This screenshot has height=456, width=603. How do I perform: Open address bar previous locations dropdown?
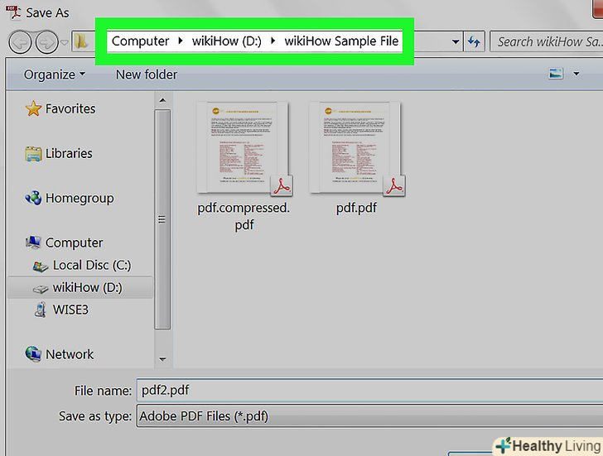tap(456, 41)
